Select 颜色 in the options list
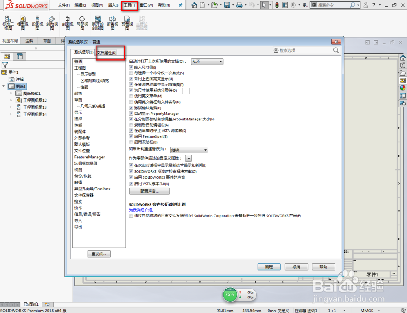This screenshot has height=313, width=407. [78, 94]
